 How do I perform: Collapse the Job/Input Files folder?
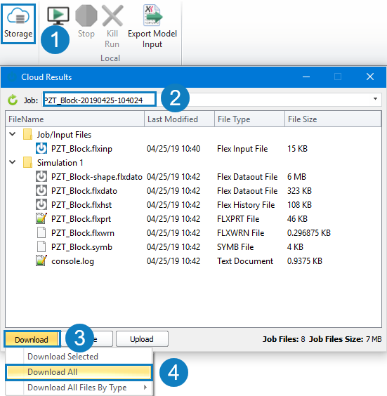(12, 134)
